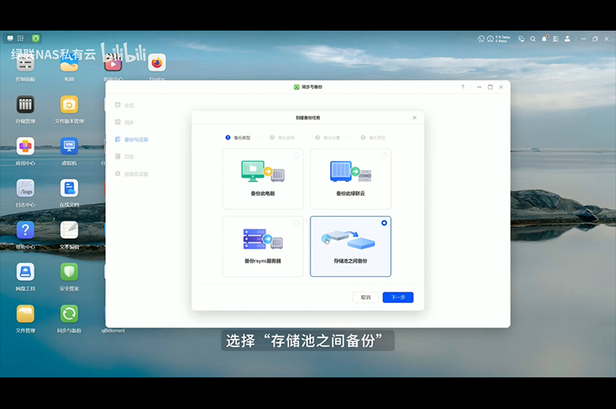Open the 帮助中心 desktop icon
The height and width of the screenshot is (409, 616).
pyautogui.click(x=25, y=231)
